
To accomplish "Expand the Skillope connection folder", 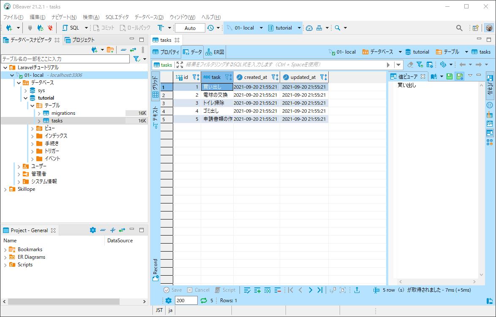I will [x=5, y=190].
